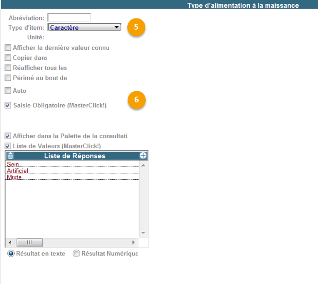
Task: Select Artificiel in the response list
Action: (x=17, y=170)
